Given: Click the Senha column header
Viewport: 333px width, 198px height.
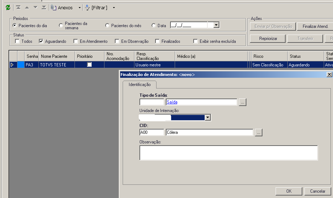Looking at the screenshot, I should pos(32,56).
